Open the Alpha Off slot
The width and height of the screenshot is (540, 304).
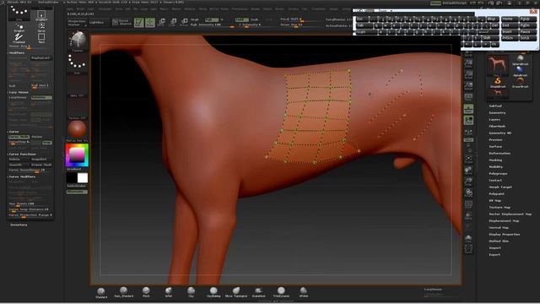click(77, 86)
